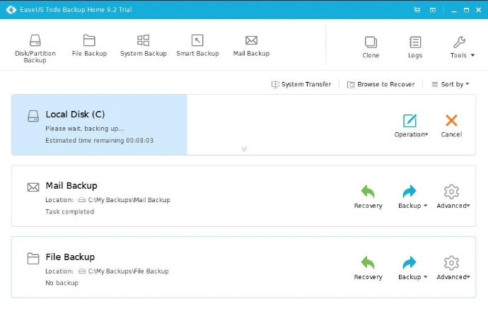Click Browse to Recover

tap(381, 84)
